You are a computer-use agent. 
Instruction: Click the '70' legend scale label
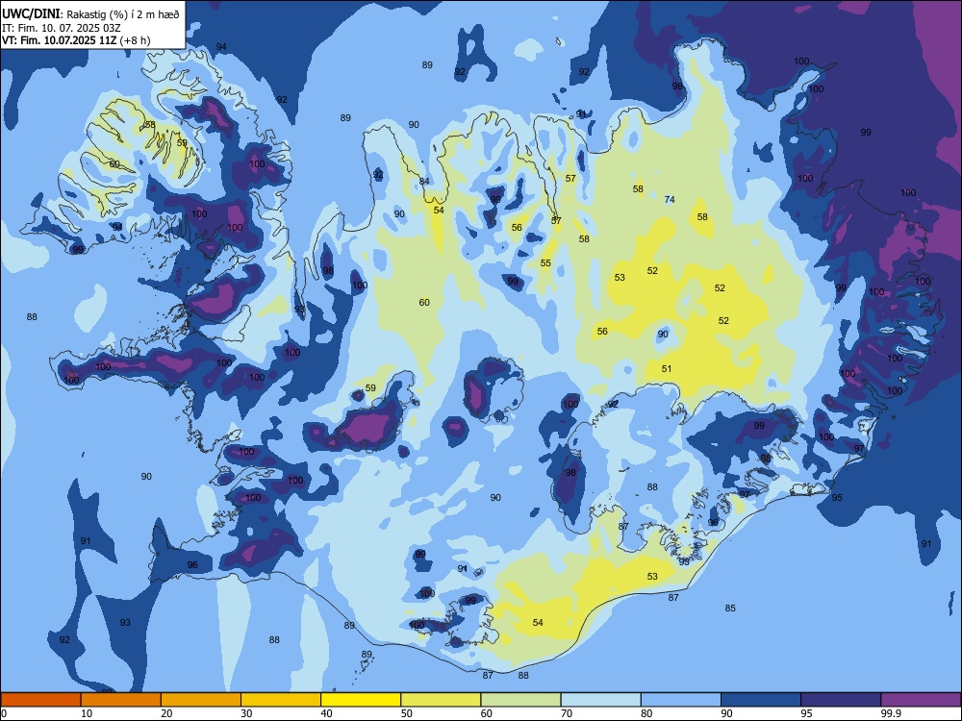(567, 713)
